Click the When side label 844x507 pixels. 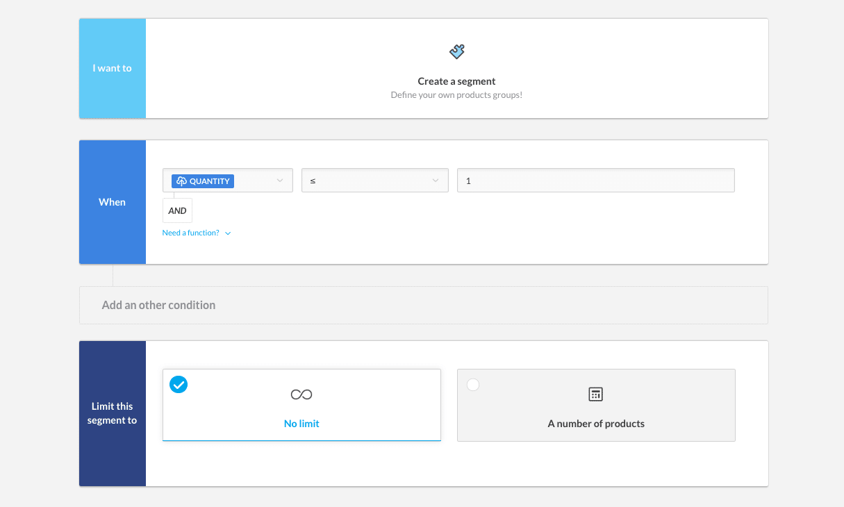(x=113, y=202)
